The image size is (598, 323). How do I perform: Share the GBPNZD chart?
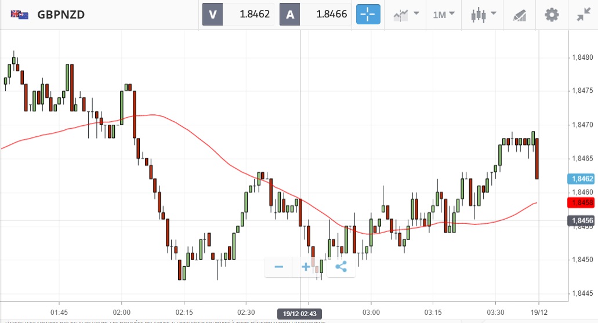[341, 267]
